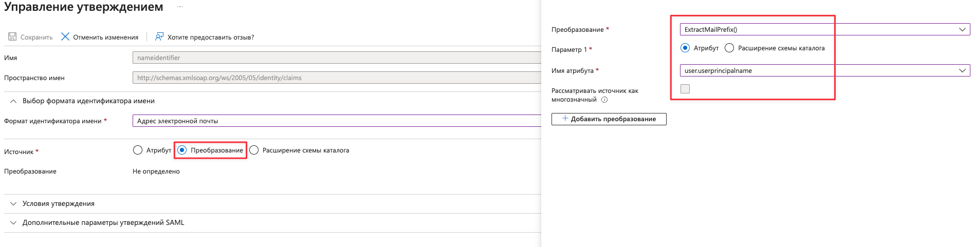Click the info icon next to «многозначный»
The width and height of the screenshot is (974, 247).
tap(604, 100)
